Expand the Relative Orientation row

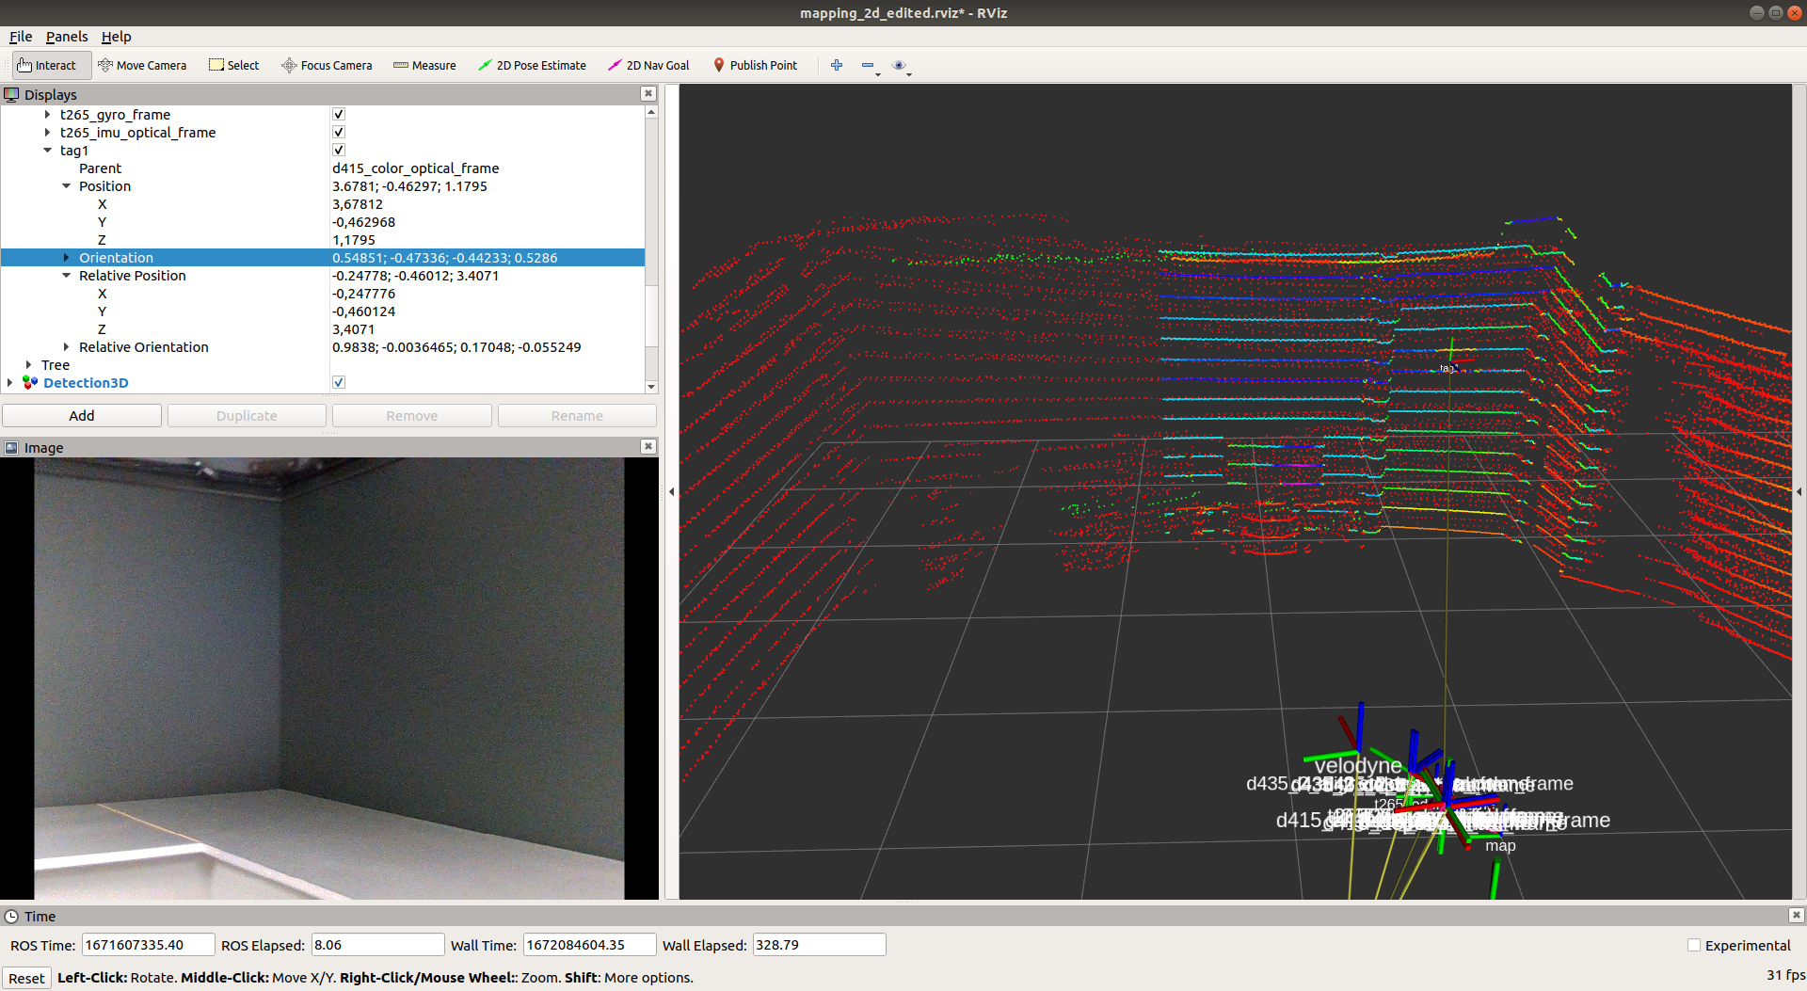(x=66, y=347)
